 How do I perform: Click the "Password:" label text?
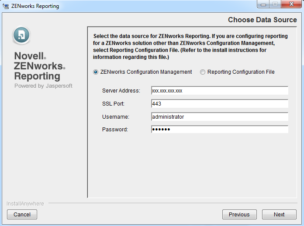(x=115, y=130)
